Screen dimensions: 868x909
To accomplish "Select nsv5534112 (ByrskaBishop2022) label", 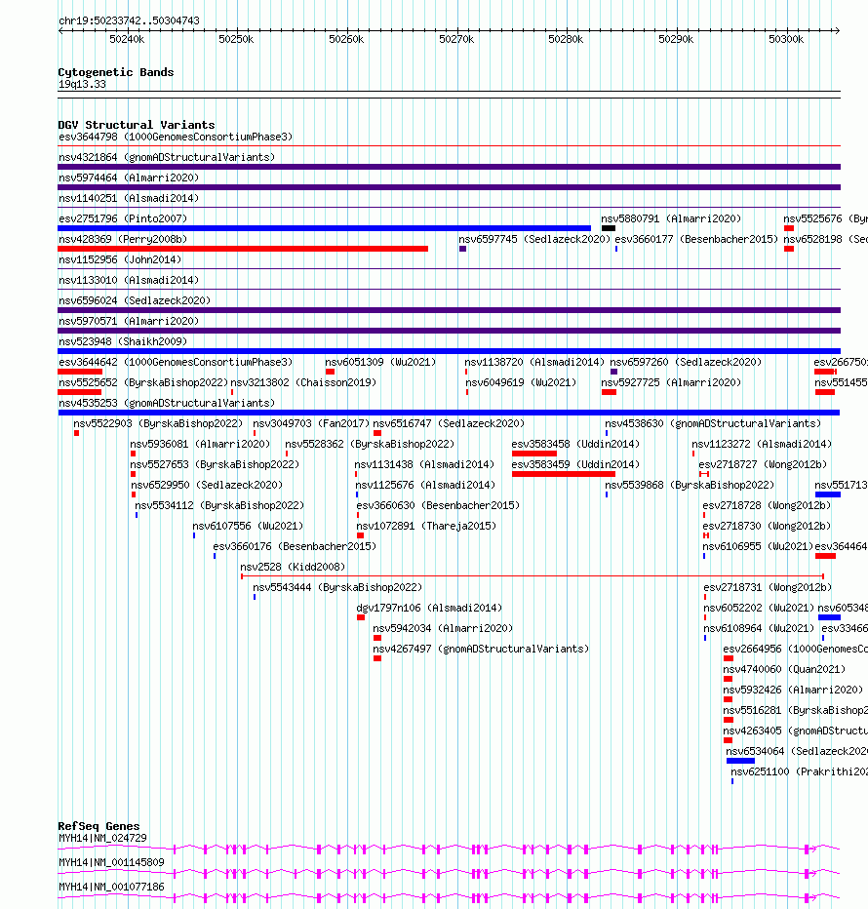I will click(219, 505).
